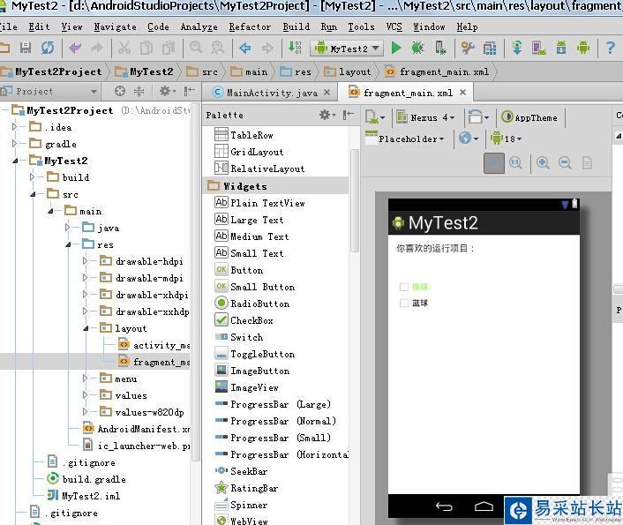Open the Nexus 4 device dropdown
This screenshot has height=525, width=623.
point(425,117)
